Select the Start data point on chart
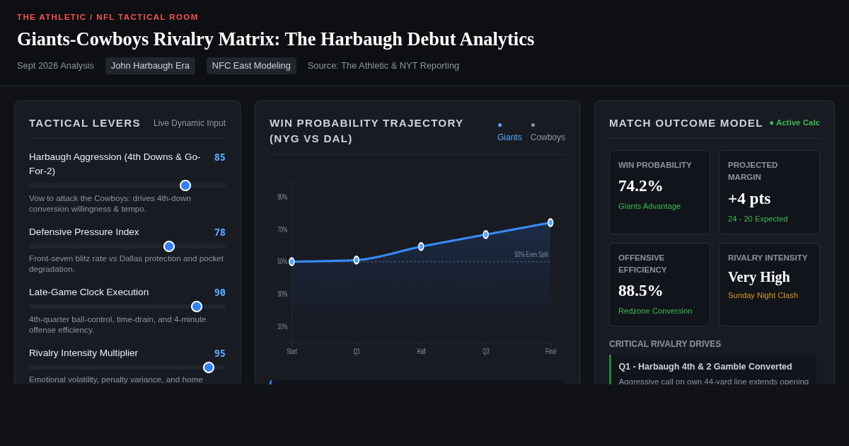The width and height of the screenshot is (849, 446). [x=291, y=262]
